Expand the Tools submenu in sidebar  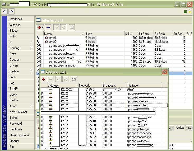tap(31, 106)
